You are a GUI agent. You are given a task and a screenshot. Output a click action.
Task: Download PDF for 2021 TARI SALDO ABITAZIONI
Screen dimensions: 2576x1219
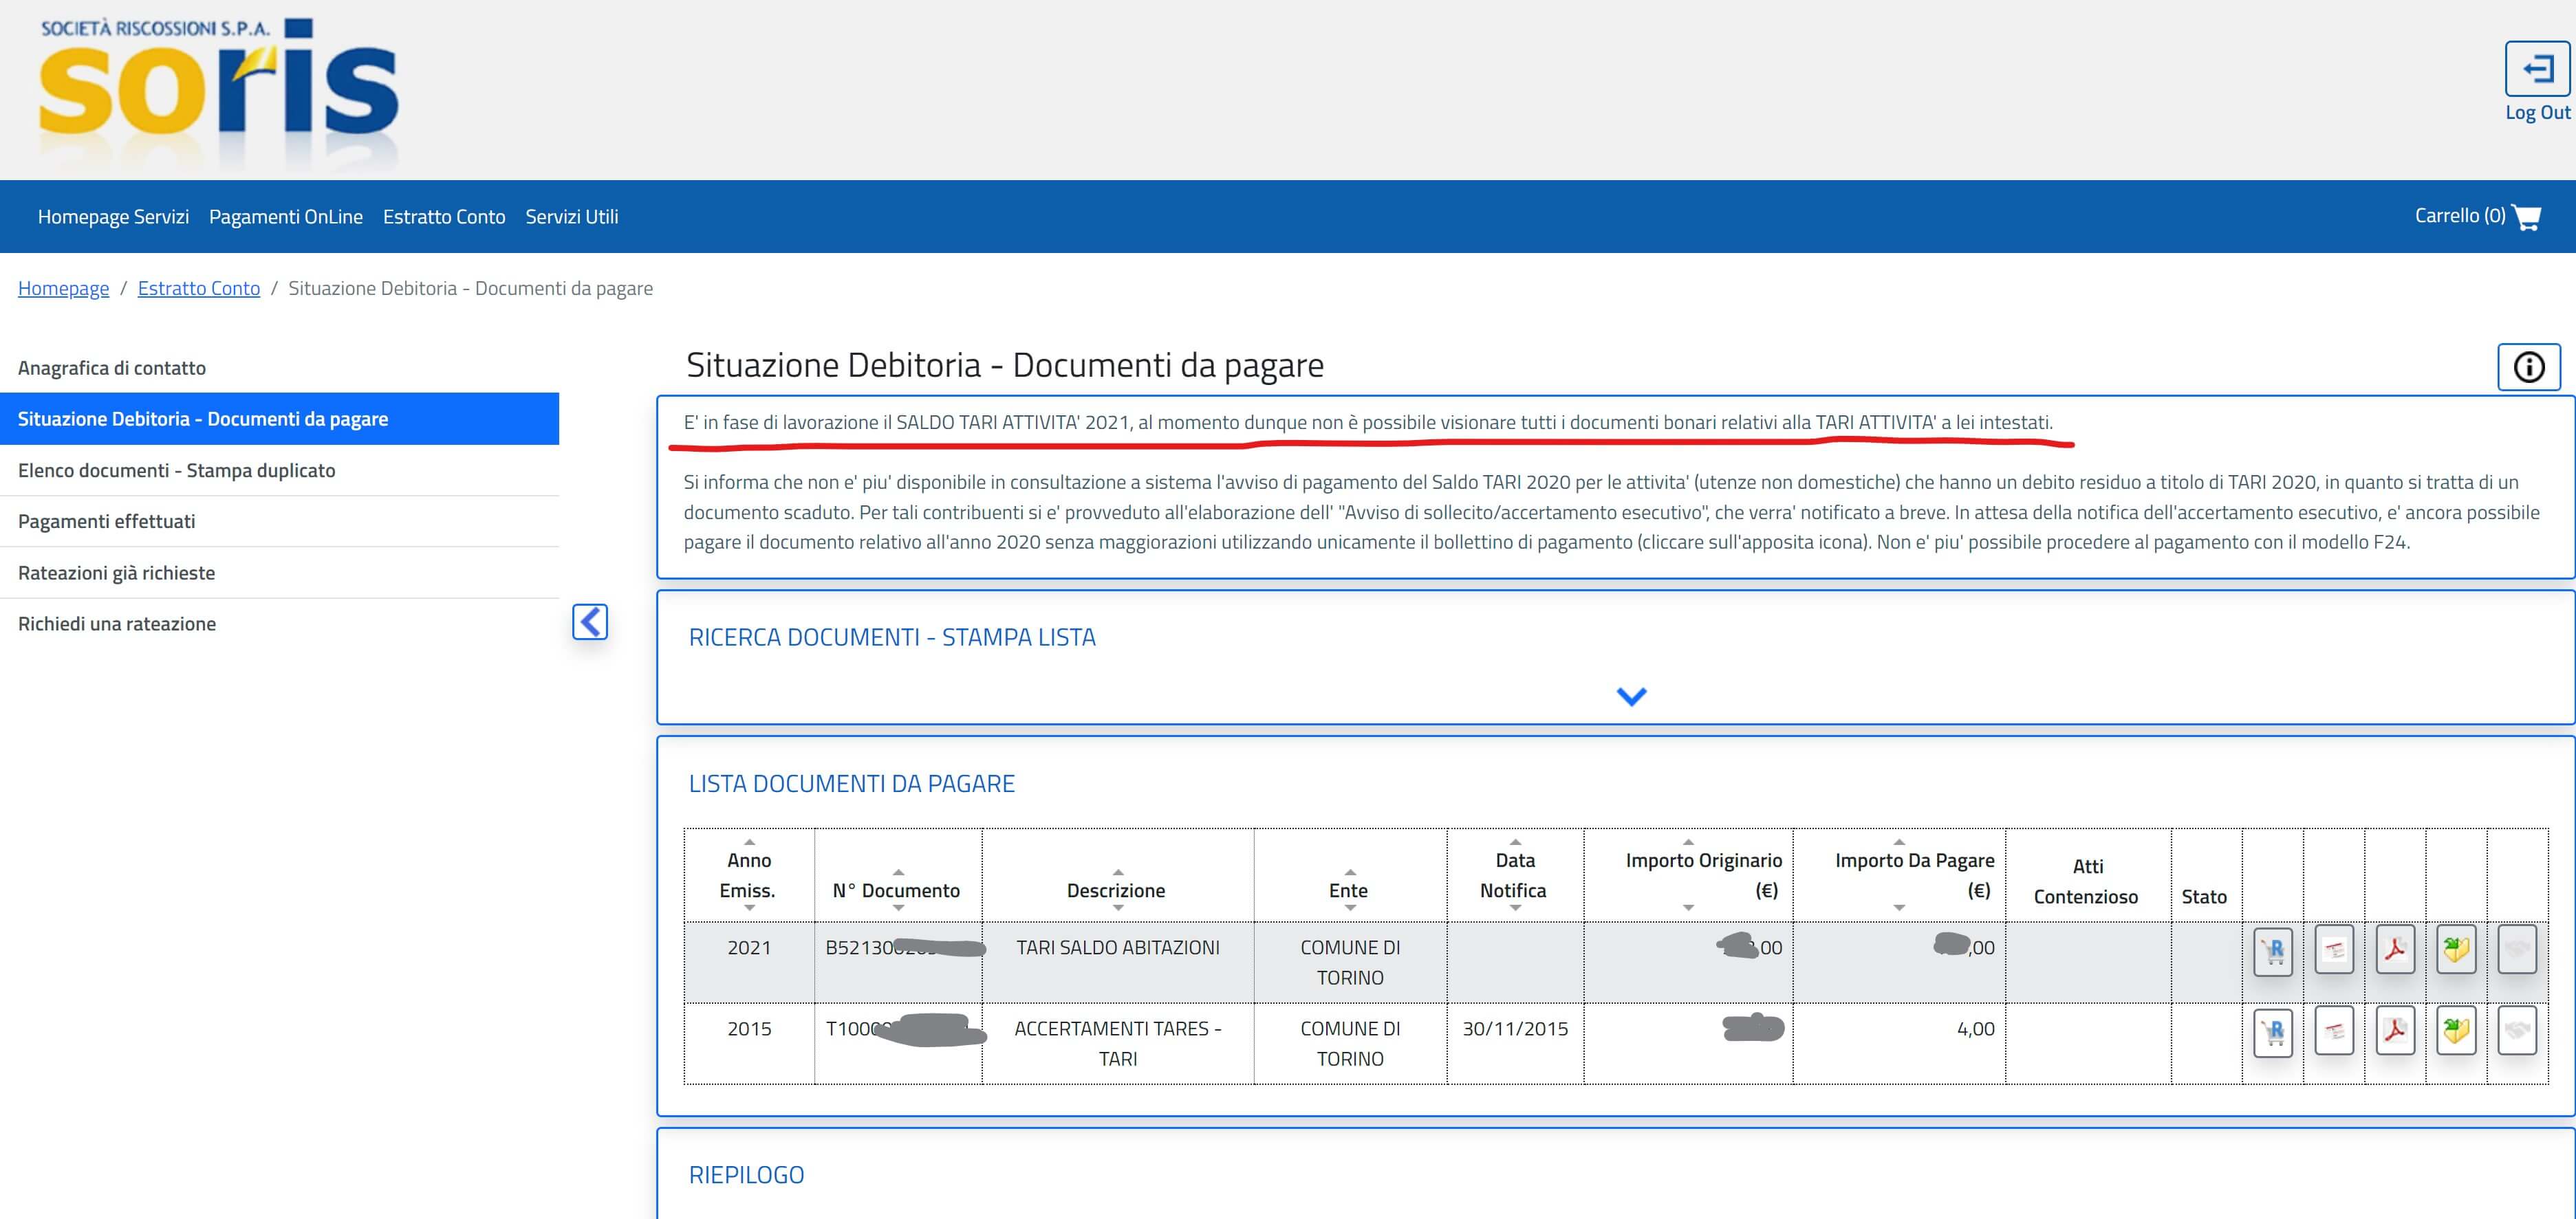click(2395, 950)
